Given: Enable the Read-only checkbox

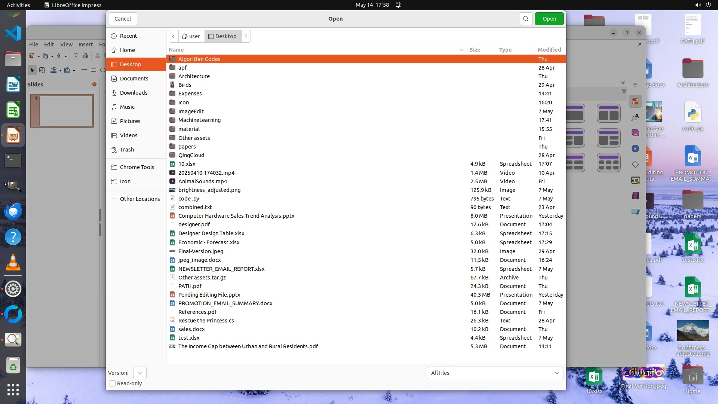Looking at the screenshot, I should pos(113,383).
